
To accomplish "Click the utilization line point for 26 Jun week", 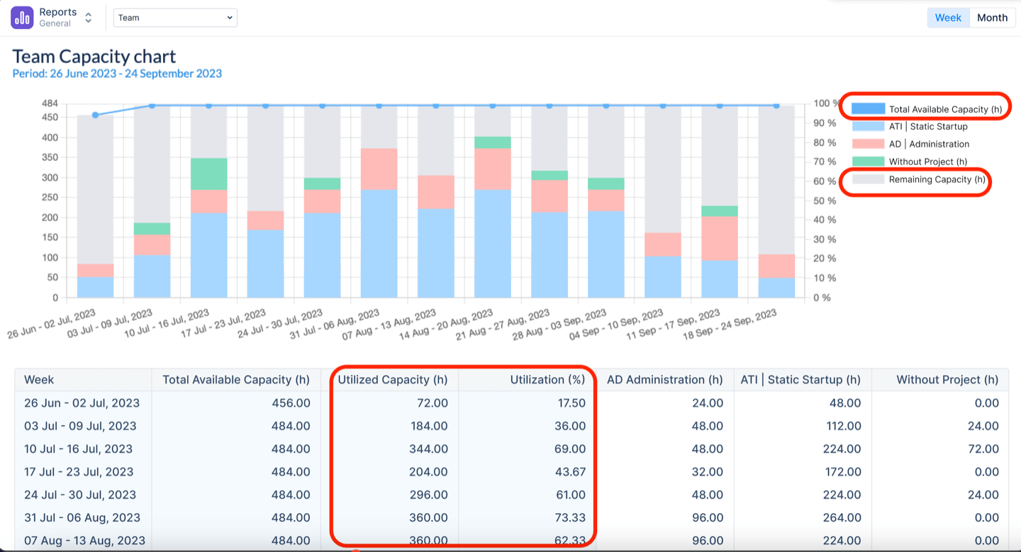I will pos(95,115).
